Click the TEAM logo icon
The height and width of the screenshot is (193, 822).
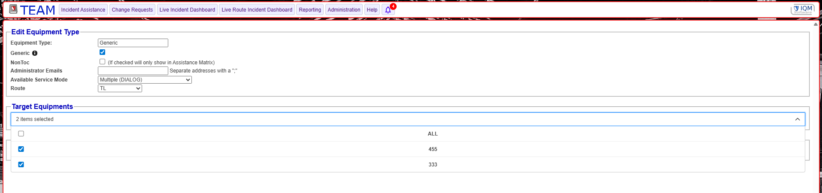coord(13,9)
